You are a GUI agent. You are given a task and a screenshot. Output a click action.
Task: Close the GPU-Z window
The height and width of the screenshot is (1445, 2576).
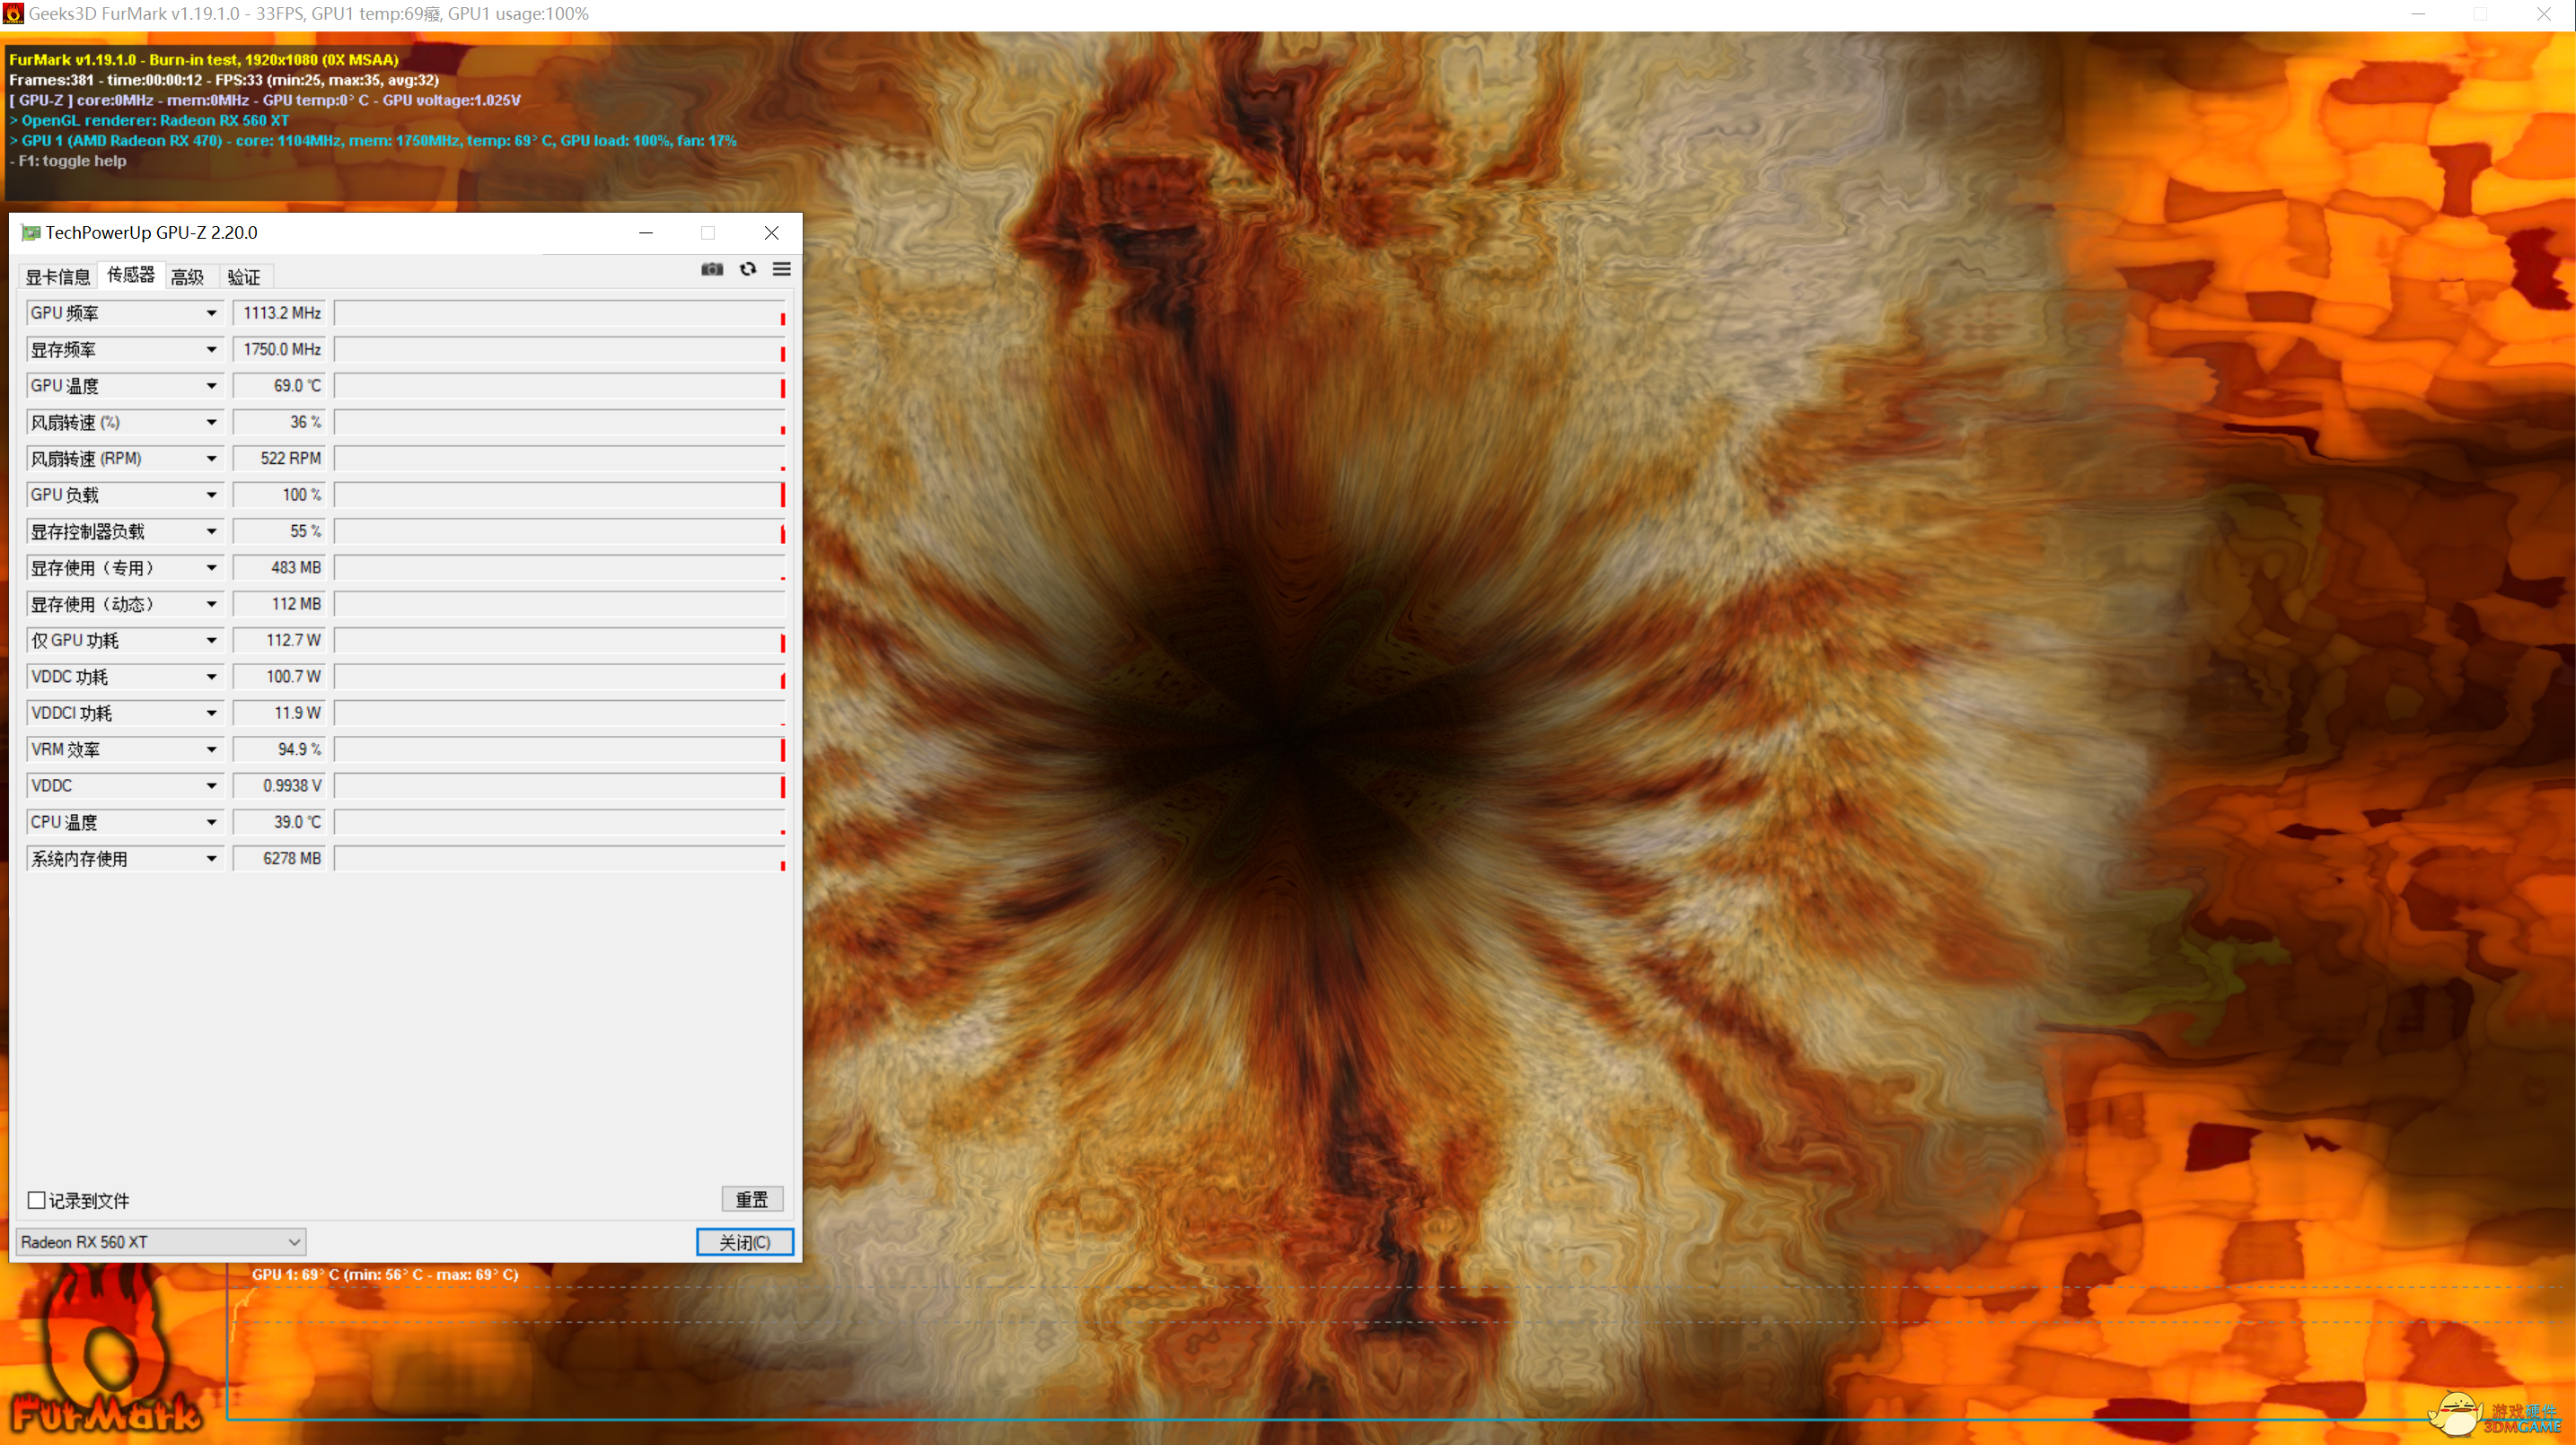pos(771,232)
